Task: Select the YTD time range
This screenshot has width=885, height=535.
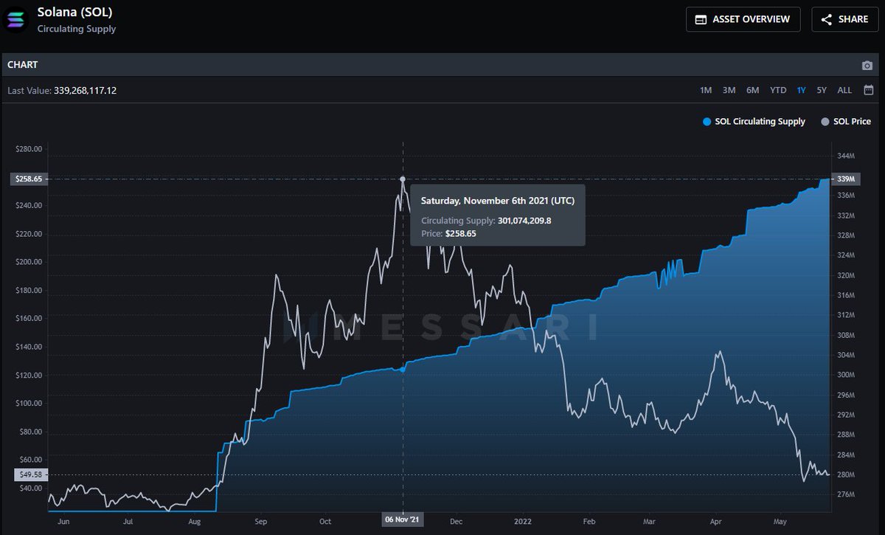Action: click(778, 90)
